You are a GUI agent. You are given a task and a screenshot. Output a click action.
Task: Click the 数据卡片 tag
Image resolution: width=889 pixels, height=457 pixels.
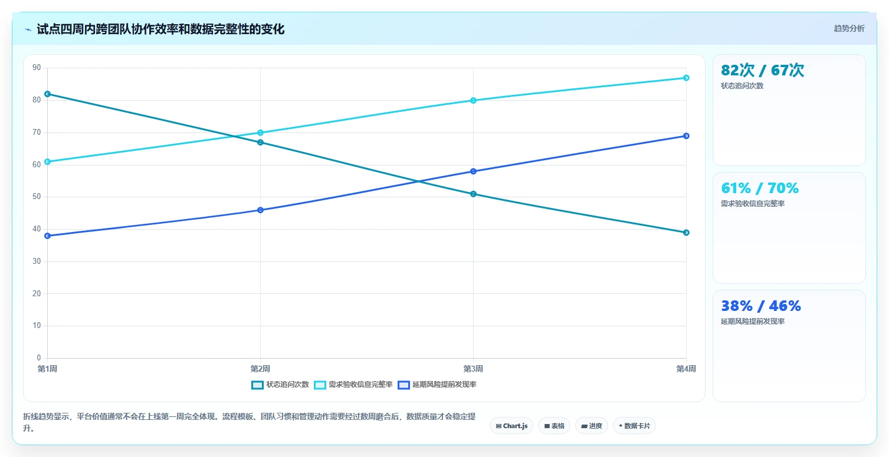(634, 426)
